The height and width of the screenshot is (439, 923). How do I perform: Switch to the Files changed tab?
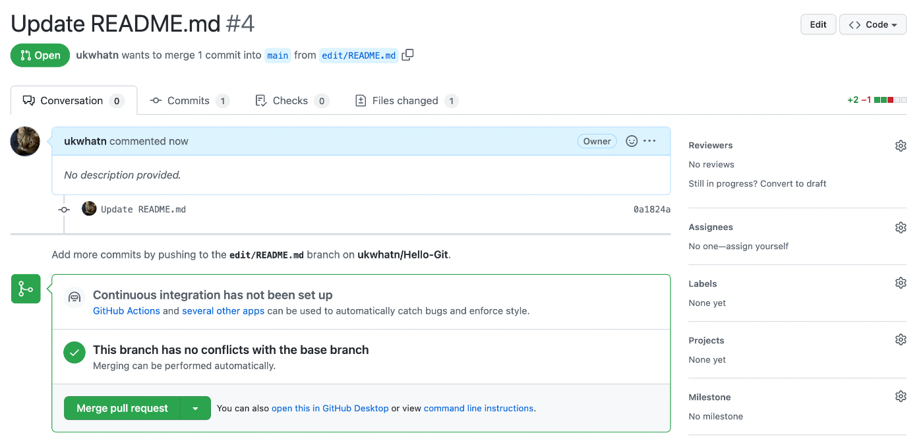point(405,100)
